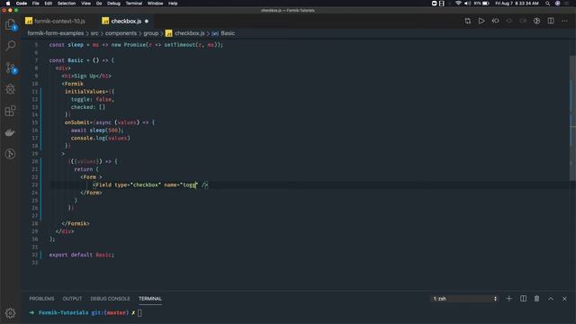The height and width of the screenshot is (324, 576).
Task: Click the 'const sleep' declaration line
Action: click(x=136, y=45)
